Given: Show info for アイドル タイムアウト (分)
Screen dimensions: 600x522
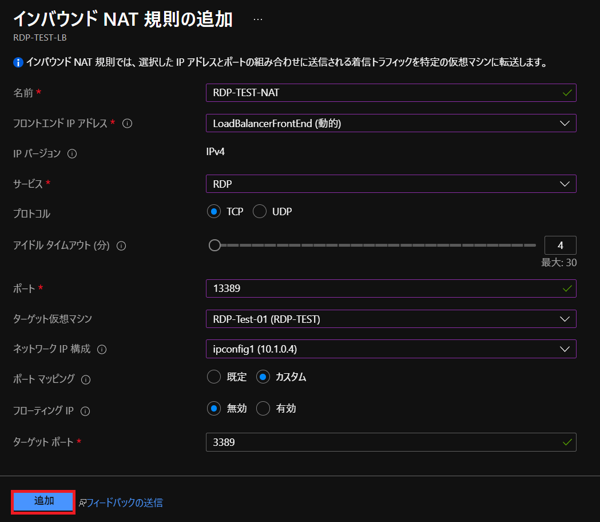Looking at the screenshot, I should point(121,246).
